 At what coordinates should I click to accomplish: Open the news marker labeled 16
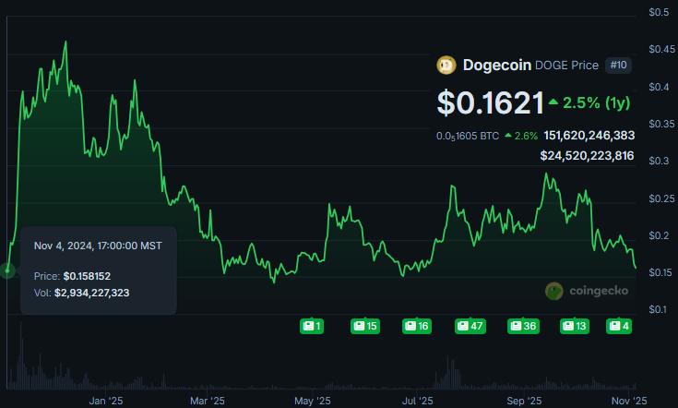tap(417, 326)
